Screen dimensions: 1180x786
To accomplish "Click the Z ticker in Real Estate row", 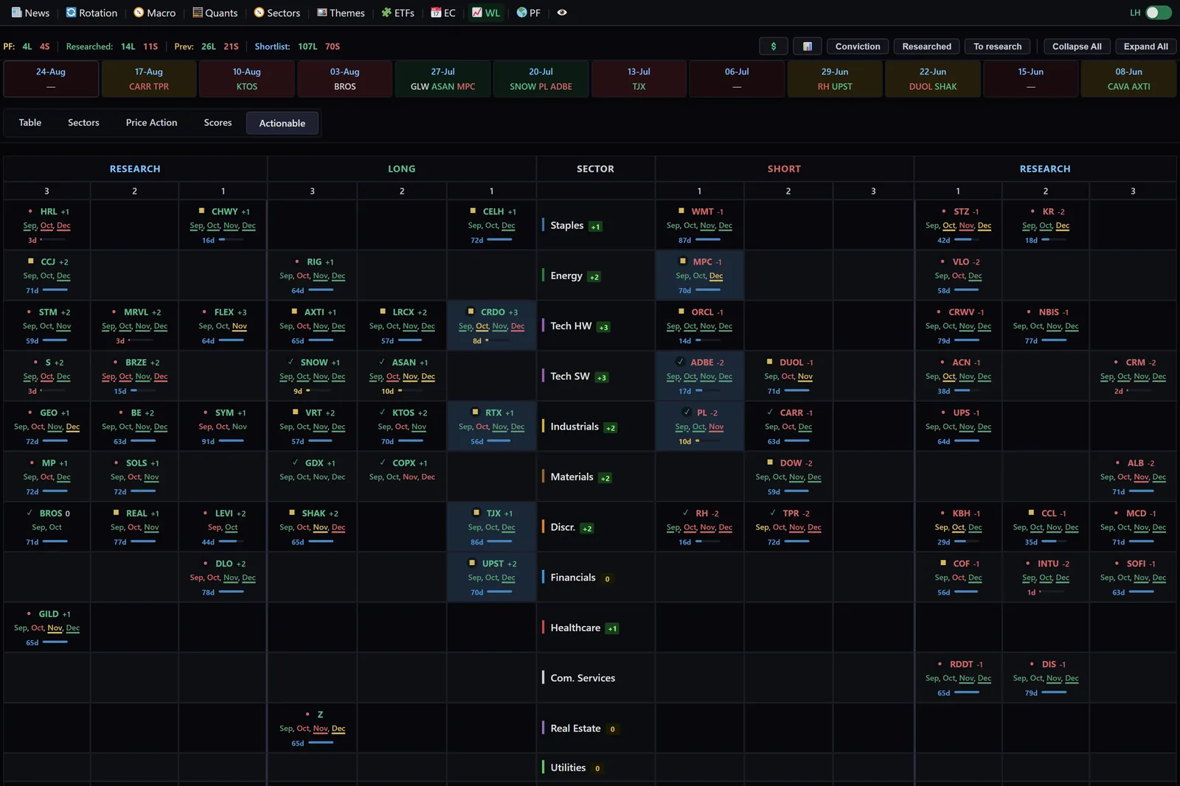I will pyautogui.click(x=320, y=715).
